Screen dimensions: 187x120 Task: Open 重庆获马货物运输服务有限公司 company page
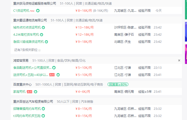tap(35, 4)
